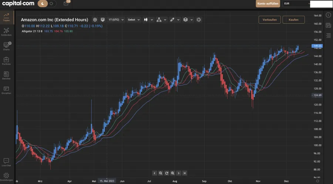Reset the chart view
The width and height of the screenshot is (333, 184).
[x=167, y=173]
